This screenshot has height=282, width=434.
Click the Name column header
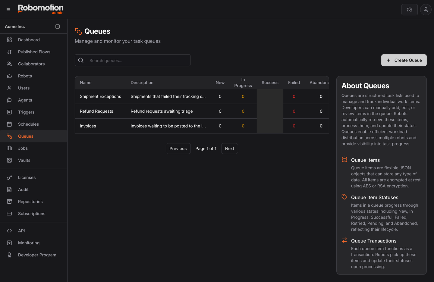[x=86, y=83]
